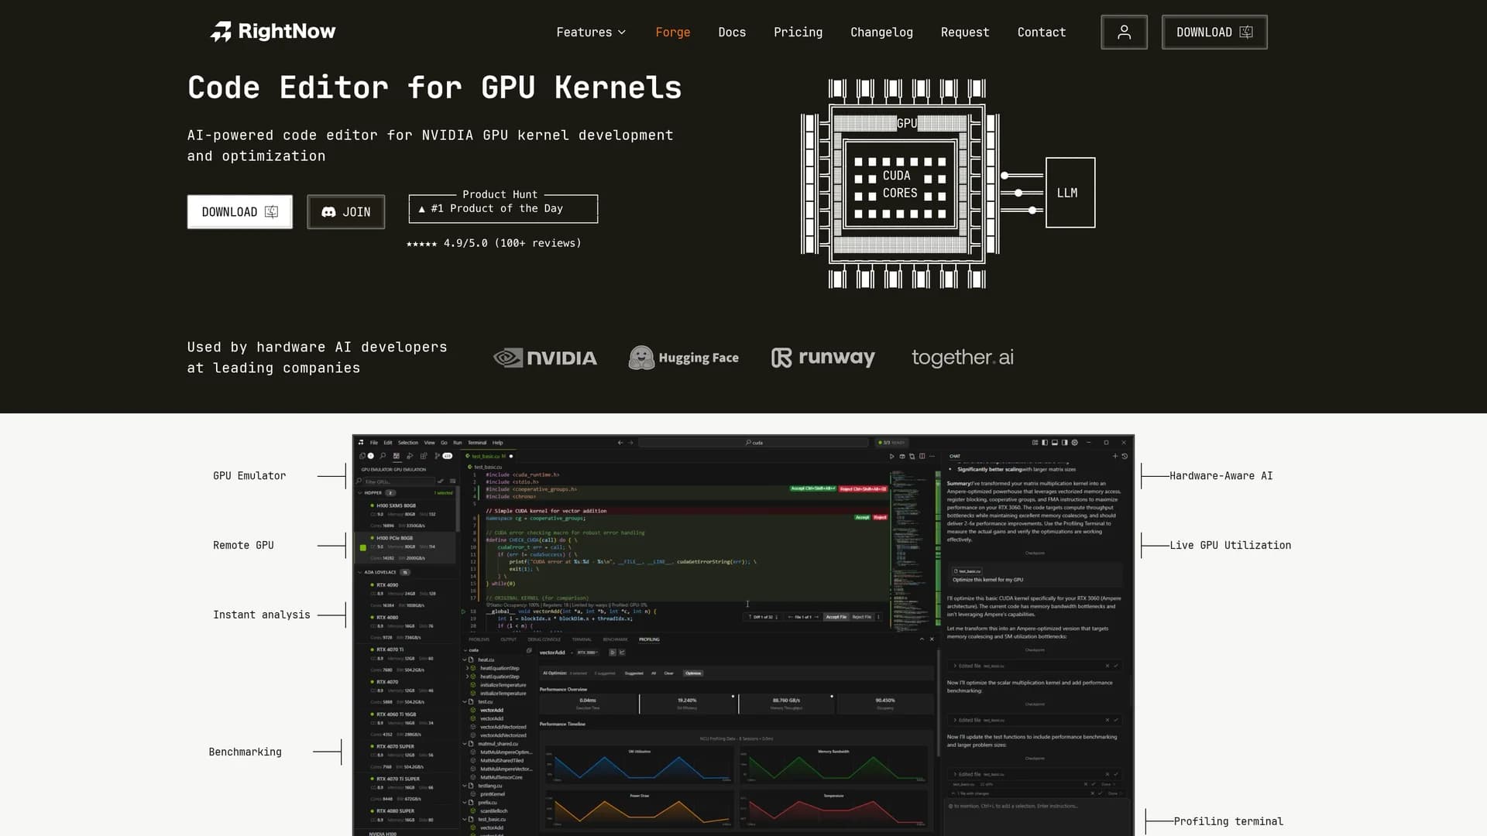Click Extensions icon in editor screenshot
Viewport: 1487px width, 836px height.
[x=424, y=456]
